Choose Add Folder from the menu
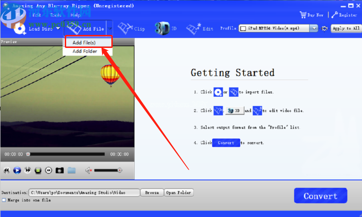This screenshot has width=362, height=217. pyautogui.click(x=85, y=51)
